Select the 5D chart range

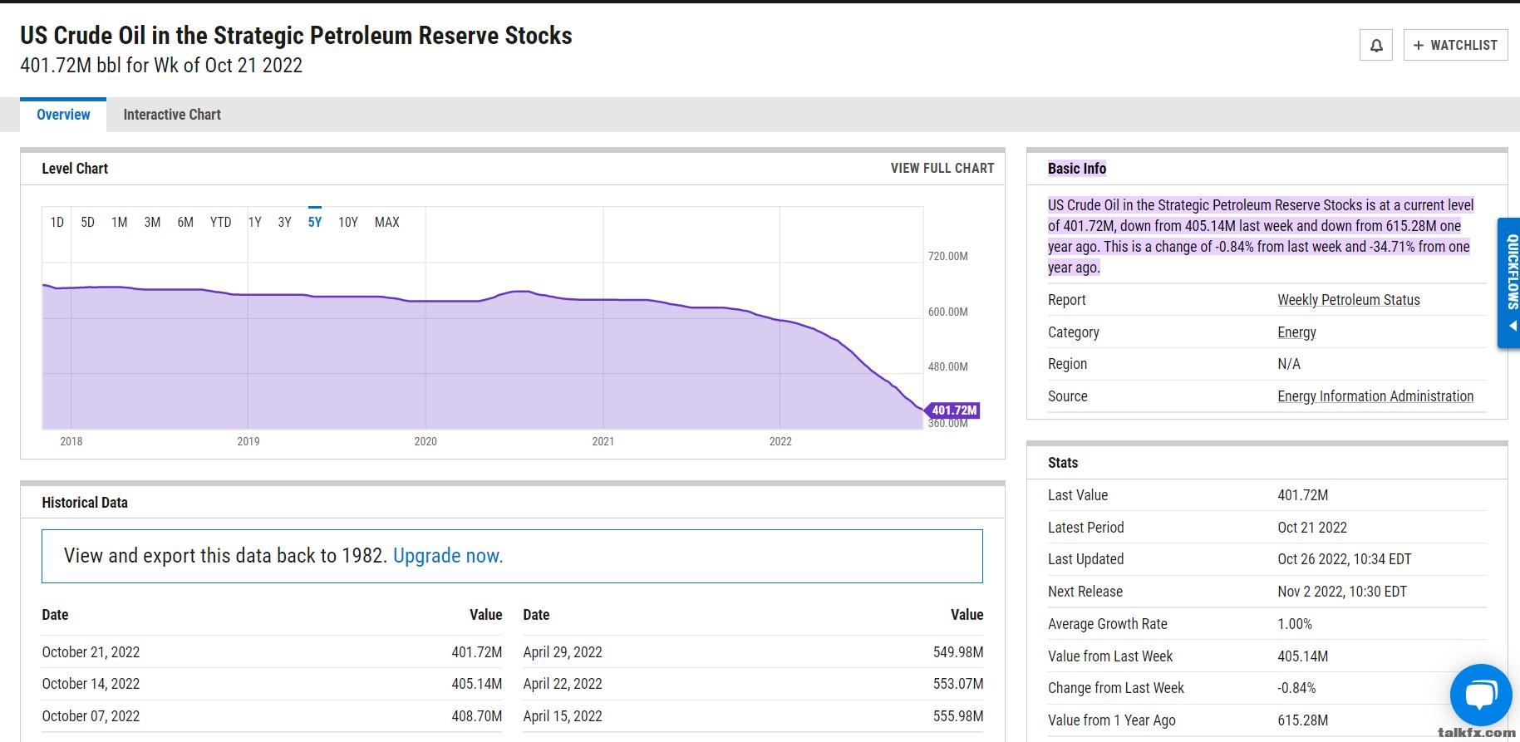pyautogui.click(x=87, y=222)
